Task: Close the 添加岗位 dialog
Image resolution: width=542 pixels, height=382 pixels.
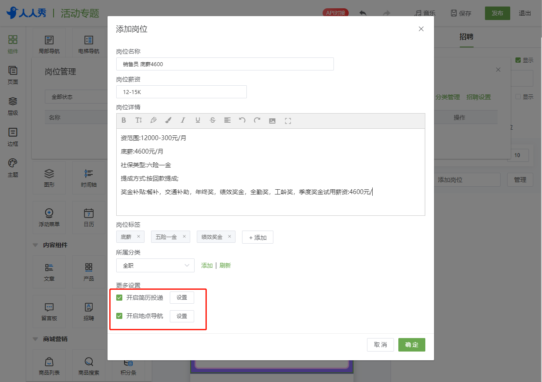Action: pos(421,29)
